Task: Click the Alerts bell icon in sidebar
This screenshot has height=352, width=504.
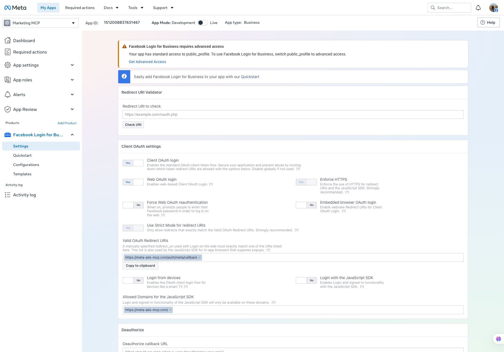Action: click(x=8, y=94)
